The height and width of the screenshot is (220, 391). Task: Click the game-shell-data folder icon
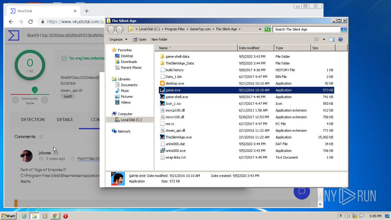tap(163, 57)
